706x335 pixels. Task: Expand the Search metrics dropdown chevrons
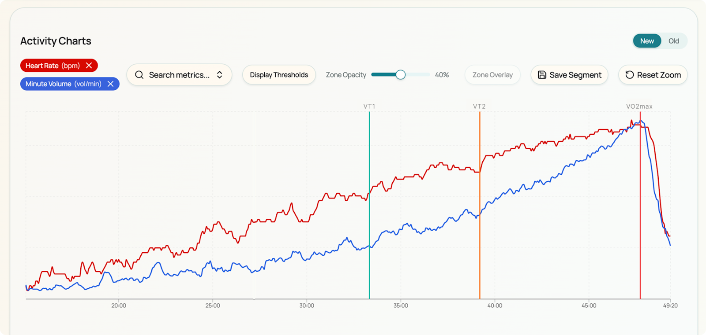point(220,75)
